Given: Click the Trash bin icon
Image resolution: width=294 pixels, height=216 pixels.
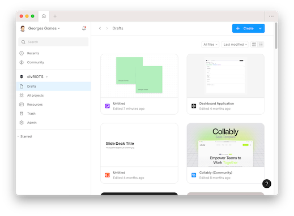Looking at the screenshot, I should 22,114.
